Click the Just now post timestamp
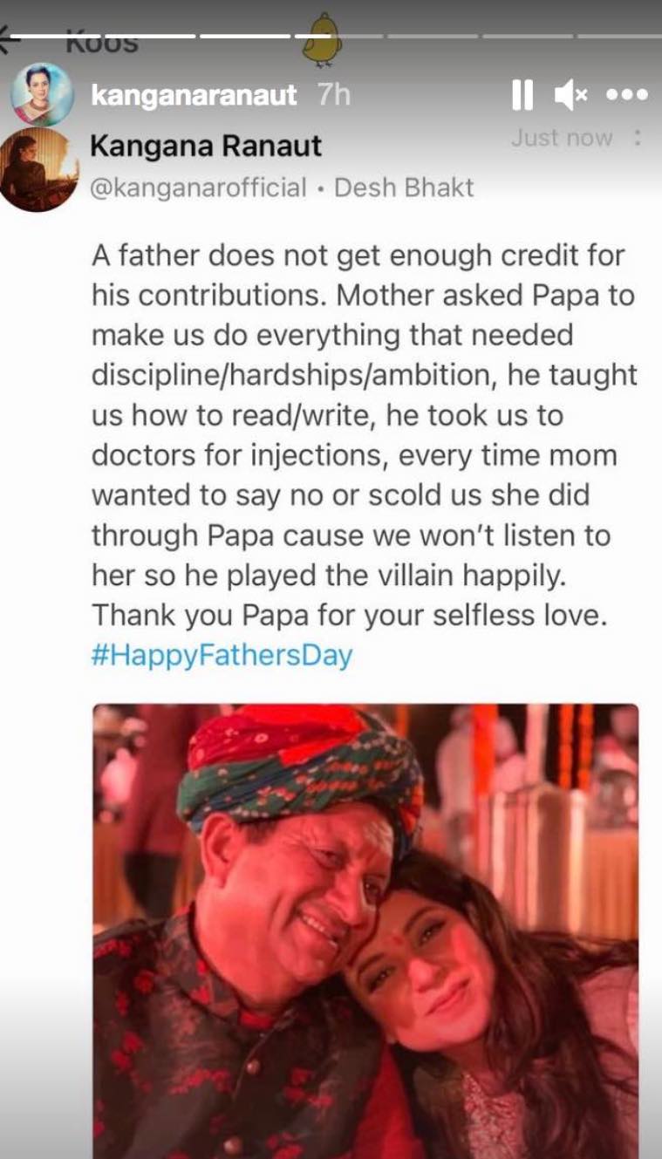Screen dimensions: 662x1159 click(x=562, y=138)
